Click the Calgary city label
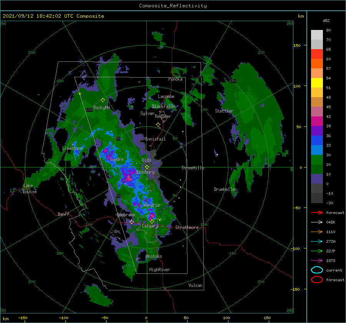The height and width of the screenshot is (323, 346). [150, 226]
